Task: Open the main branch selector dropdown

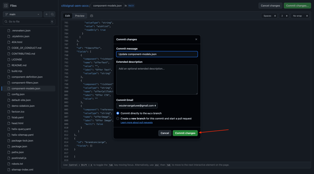Action: (23, 14)
